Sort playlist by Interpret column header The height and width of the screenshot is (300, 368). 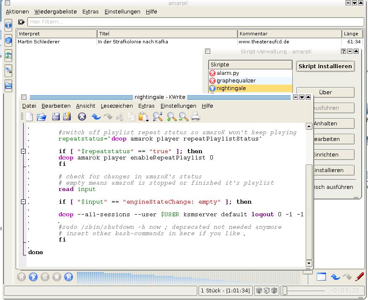(57, 34)
